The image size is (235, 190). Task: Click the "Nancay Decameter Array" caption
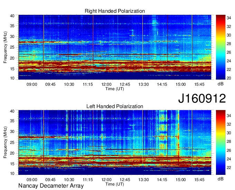(51, 186)
